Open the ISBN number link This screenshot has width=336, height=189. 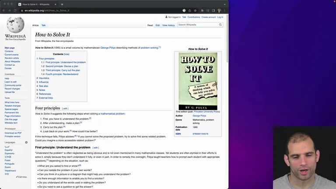click(200, 134)
